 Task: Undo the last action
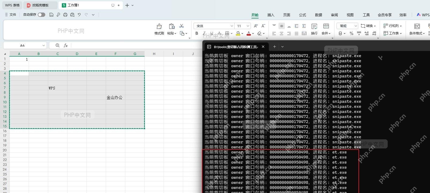[x=79, y=15]
